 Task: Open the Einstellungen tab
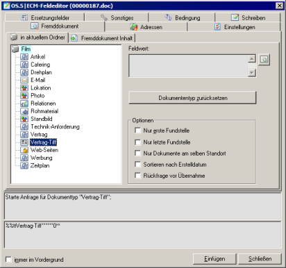pyautogui.click(x=234, y=27)
